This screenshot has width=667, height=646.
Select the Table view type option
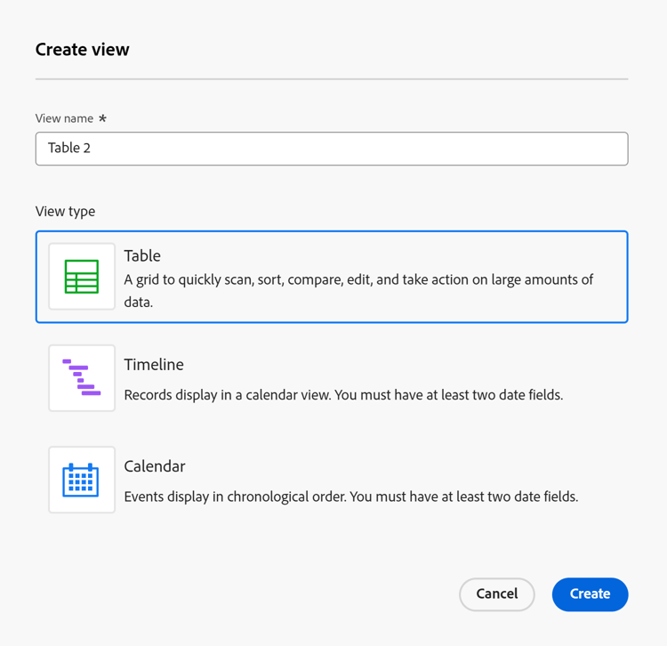pos(331,277)
